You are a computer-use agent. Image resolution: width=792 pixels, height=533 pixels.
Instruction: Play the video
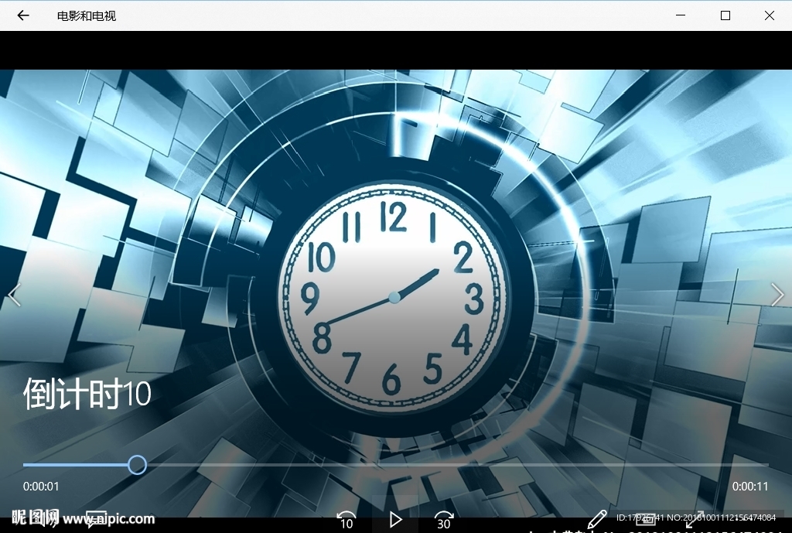[x=395, y=519]
